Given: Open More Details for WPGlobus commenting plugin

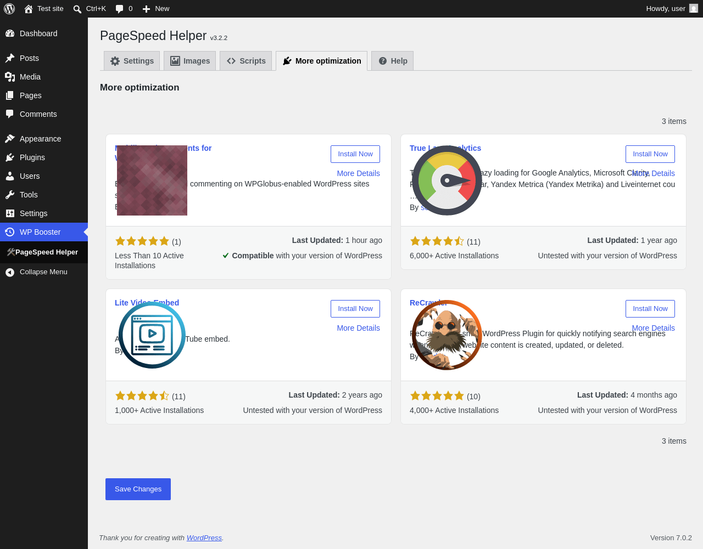Looking at the screenshot, I should (358, 173).
